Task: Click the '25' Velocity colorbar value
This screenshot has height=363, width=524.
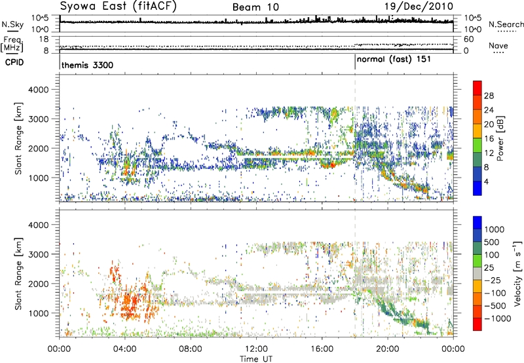Action: (489, 268)
